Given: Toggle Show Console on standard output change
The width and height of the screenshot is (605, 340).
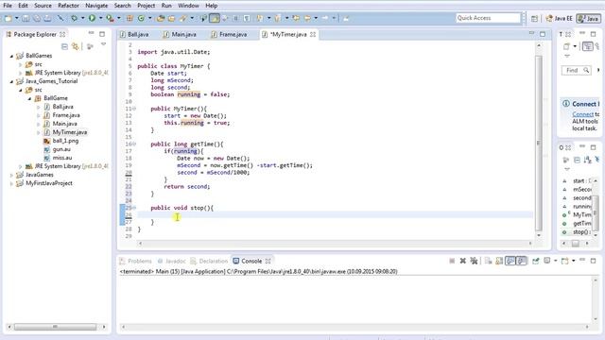Looking at the screenshot, I should click(x=510, y=261).
